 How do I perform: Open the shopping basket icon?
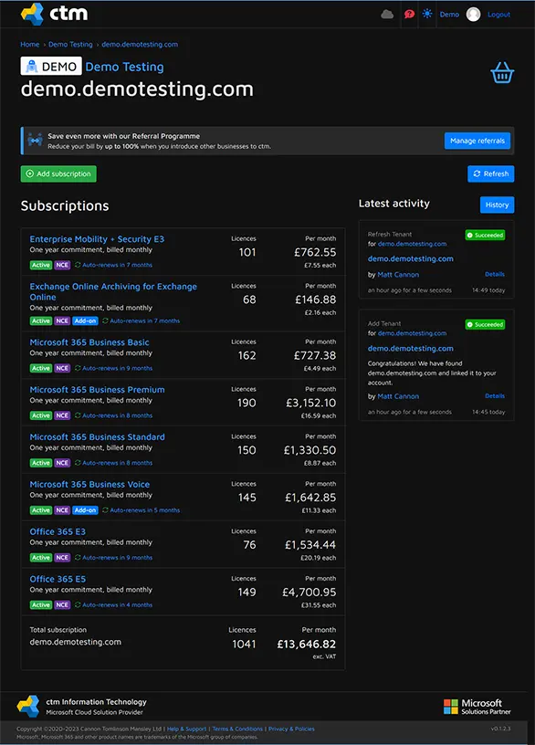tap(502, 73)
